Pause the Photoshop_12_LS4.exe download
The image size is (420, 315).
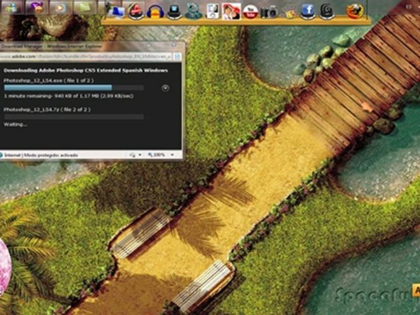pyautogui.click(x=165, y=88)
